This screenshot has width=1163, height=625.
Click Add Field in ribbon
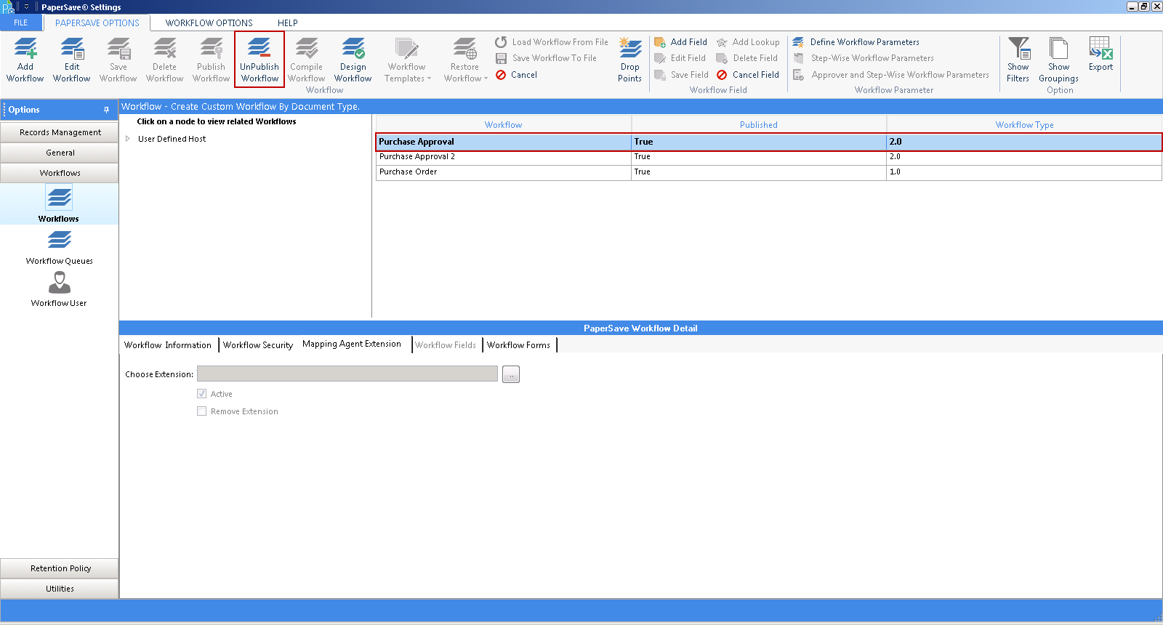tap(680, 42)
